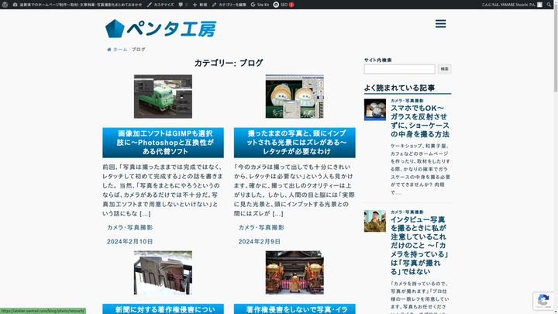Image resolution: width=558 pixels, height=314 pixels.
Task: Open the retouch article thumbnail with round faces
Action: click(x=294, y=96)
